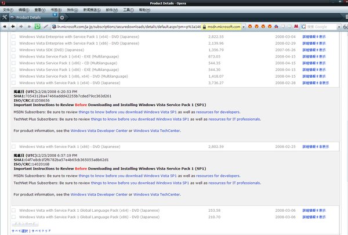Check Vista with SP1 (x86) DVD checkbox
This screenshot has height=235, width=348.
click(x=13, y=147)
